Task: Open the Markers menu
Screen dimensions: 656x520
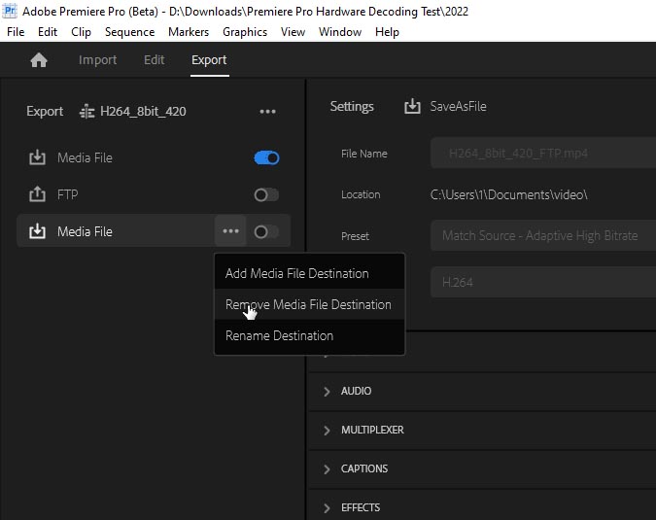Action: tap(189, 32)
